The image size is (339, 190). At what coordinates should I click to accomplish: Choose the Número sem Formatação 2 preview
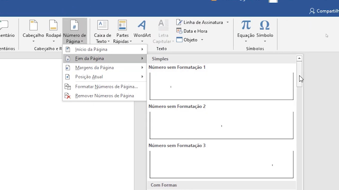(221, 125)
